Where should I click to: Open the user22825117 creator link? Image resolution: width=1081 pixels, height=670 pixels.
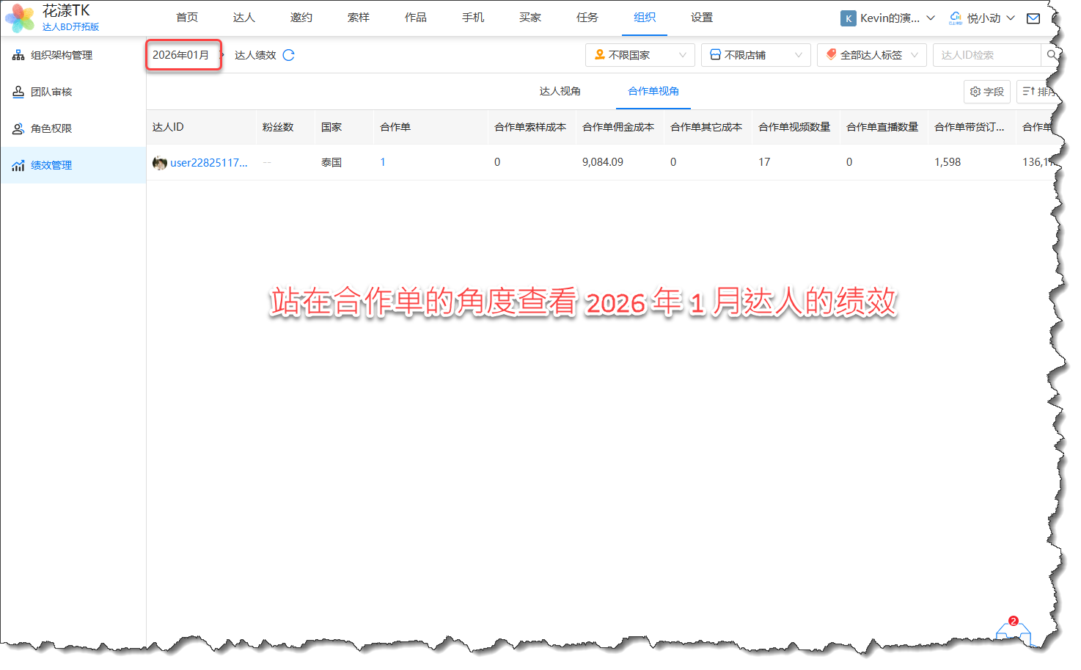(208, 163)
